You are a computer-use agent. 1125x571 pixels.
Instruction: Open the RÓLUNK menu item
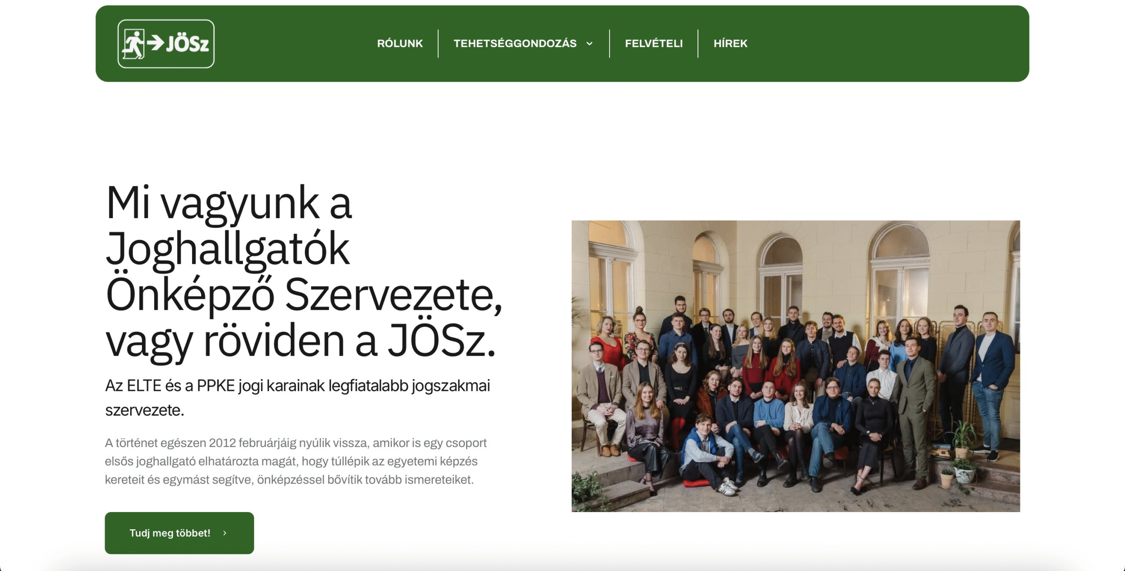click(400, 44)
